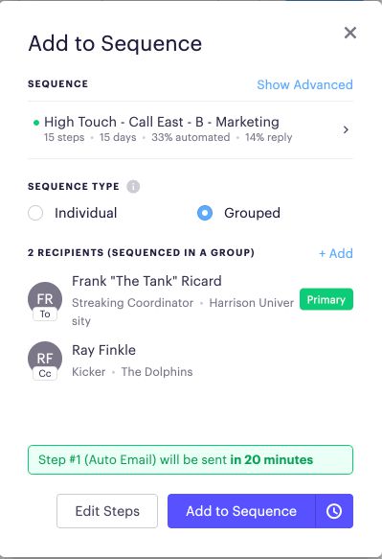Select the Ray Finkle recipient name

coord(103,350)
